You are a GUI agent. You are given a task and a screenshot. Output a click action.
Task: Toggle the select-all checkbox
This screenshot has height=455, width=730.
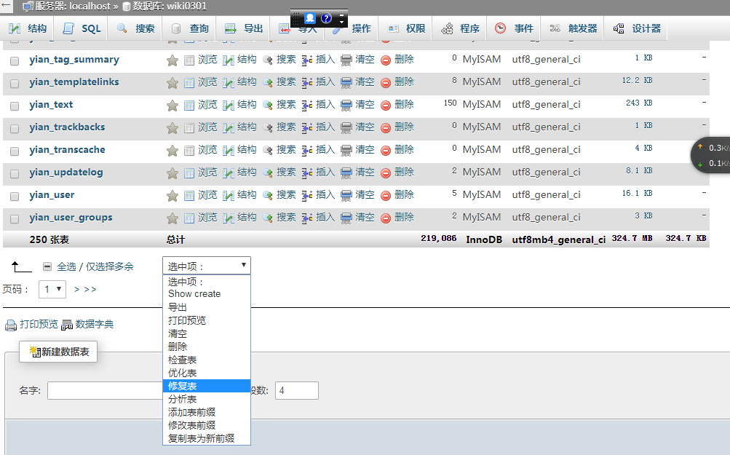click(47, 266)
